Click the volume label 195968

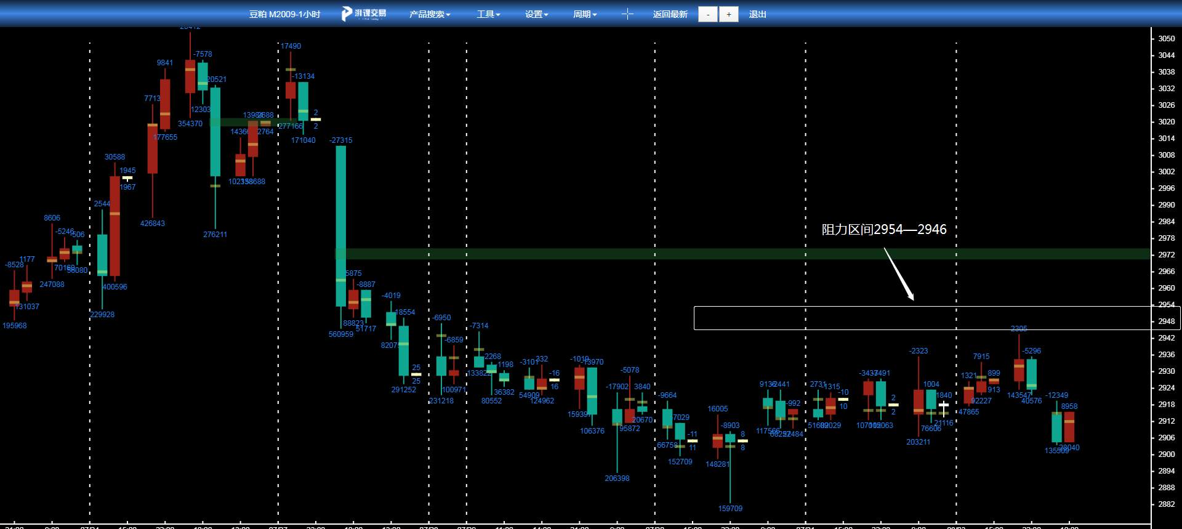coord(15,326)
